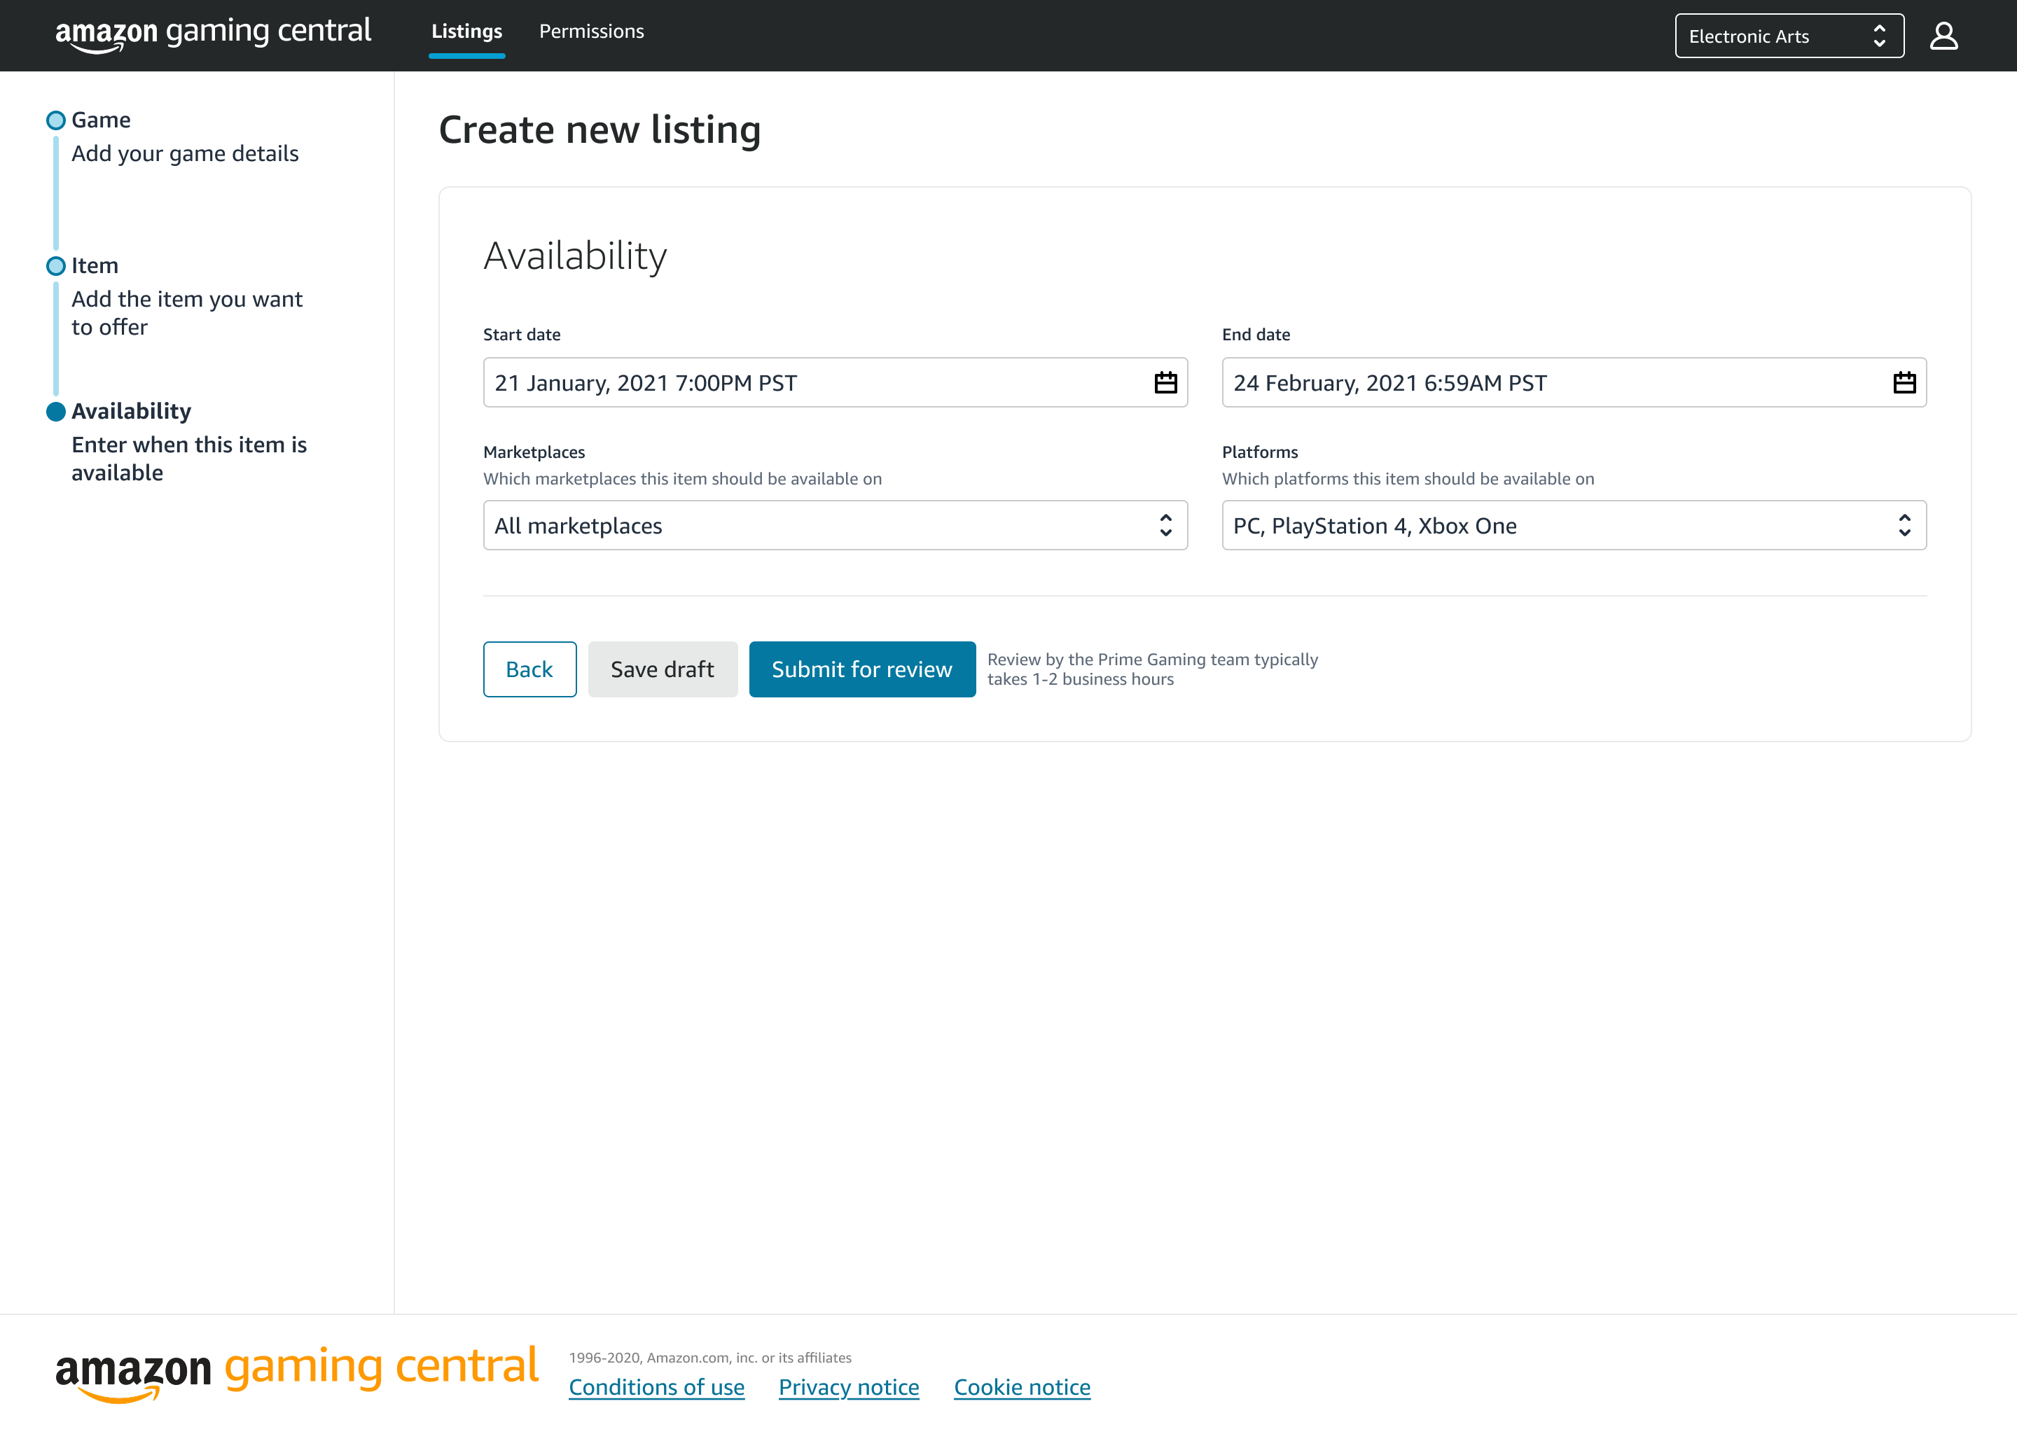2017x1434 pixels.
Task: Click the Save draft button
Action: click(663, 669)
